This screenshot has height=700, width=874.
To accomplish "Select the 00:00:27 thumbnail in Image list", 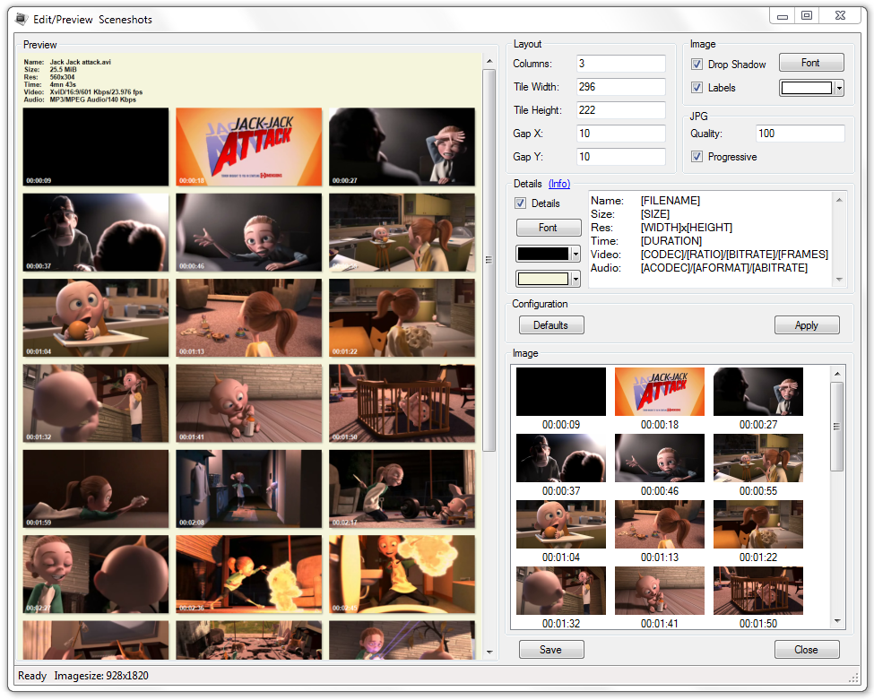I will (758, 392).
